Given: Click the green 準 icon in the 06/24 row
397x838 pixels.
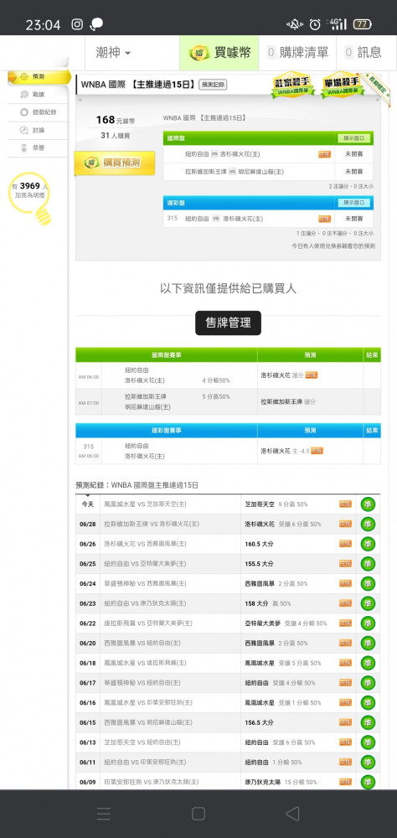Looking at the screenshot, I should (x=368, y=583).
